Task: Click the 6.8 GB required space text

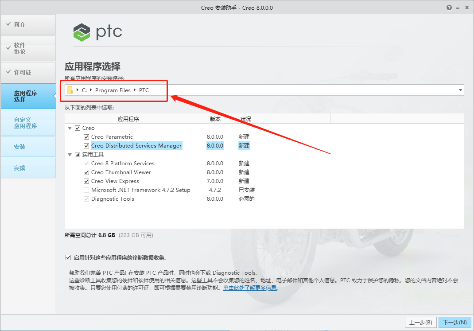Action: coord(107,235)
